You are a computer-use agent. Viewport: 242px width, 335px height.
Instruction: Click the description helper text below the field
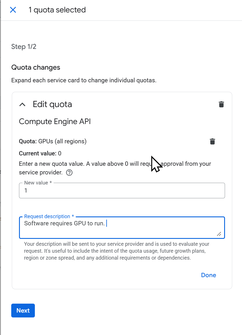pos(117,251)
